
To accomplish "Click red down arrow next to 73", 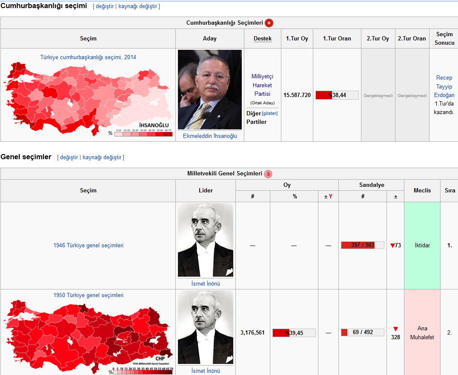I will (x=392, y=246).
